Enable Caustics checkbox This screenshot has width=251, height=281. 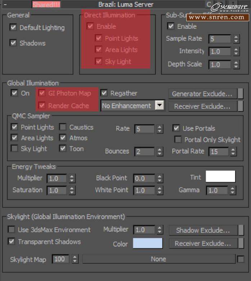click(x=63, y=127)
